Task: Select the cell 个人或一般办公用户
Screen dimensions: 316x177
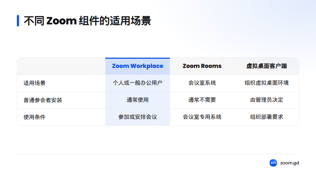Action: [x=138, y=83]
